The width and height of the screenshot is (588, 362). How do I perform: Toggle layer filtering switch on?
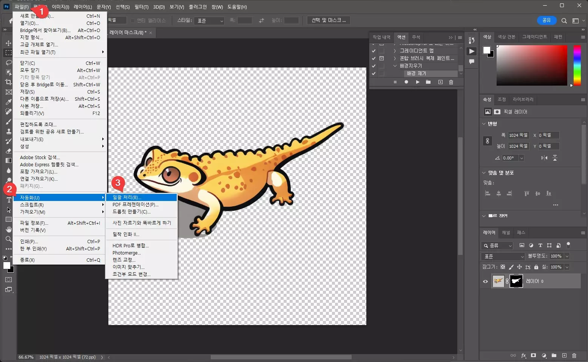pyautogui.click(x=568, y=245)
